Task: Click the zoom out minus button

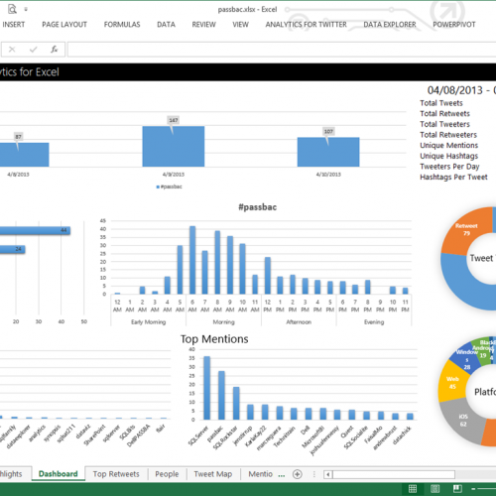Action: (473, 489)
